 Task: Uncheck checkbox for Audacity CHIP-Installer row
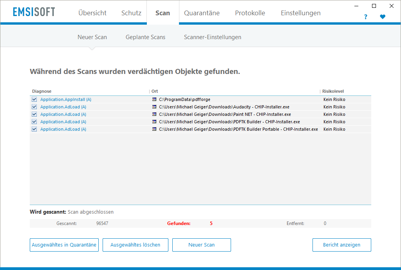click(34, 107)
